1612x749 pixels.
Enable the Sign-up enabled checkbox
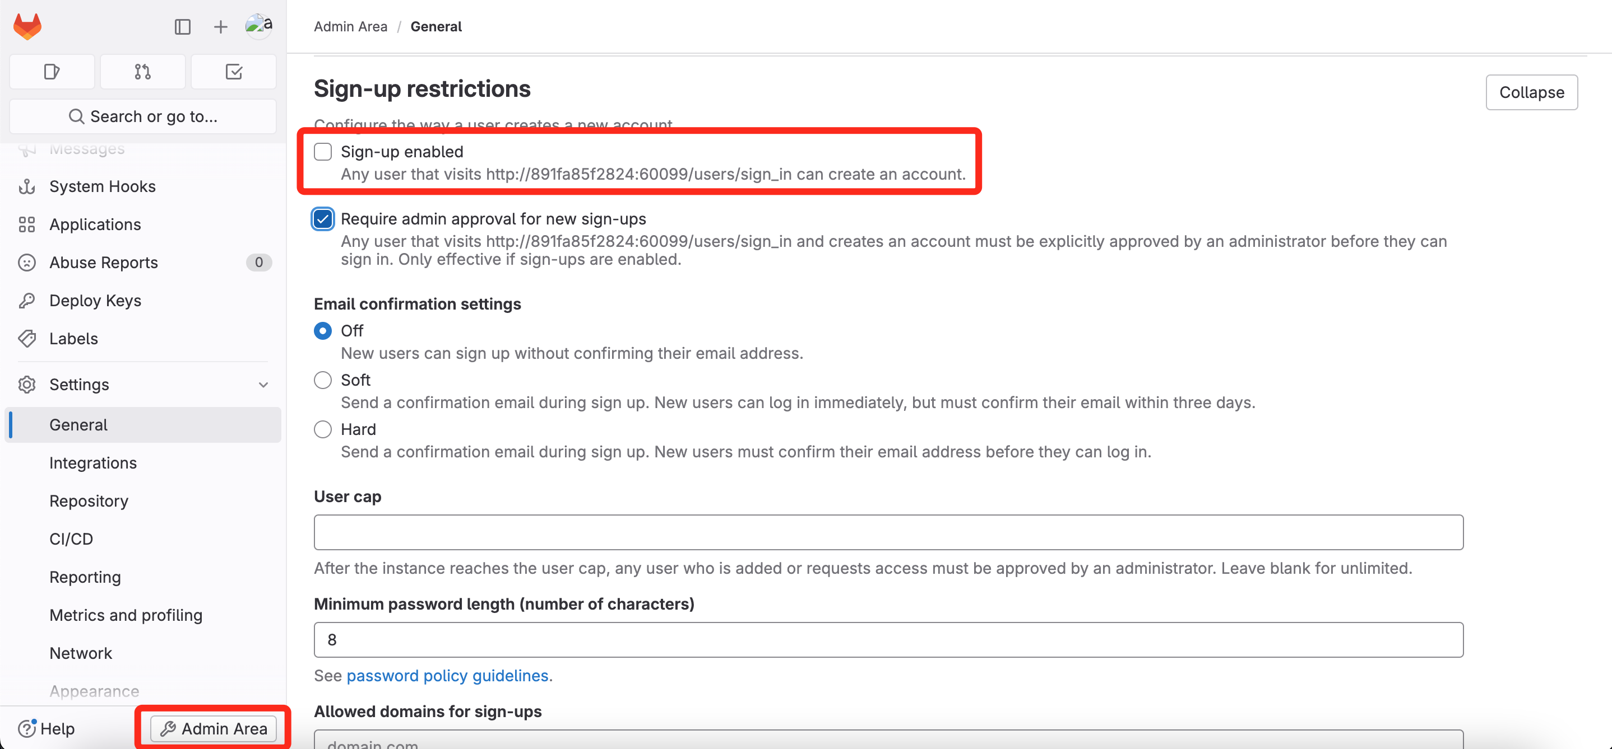coord(323,152)
